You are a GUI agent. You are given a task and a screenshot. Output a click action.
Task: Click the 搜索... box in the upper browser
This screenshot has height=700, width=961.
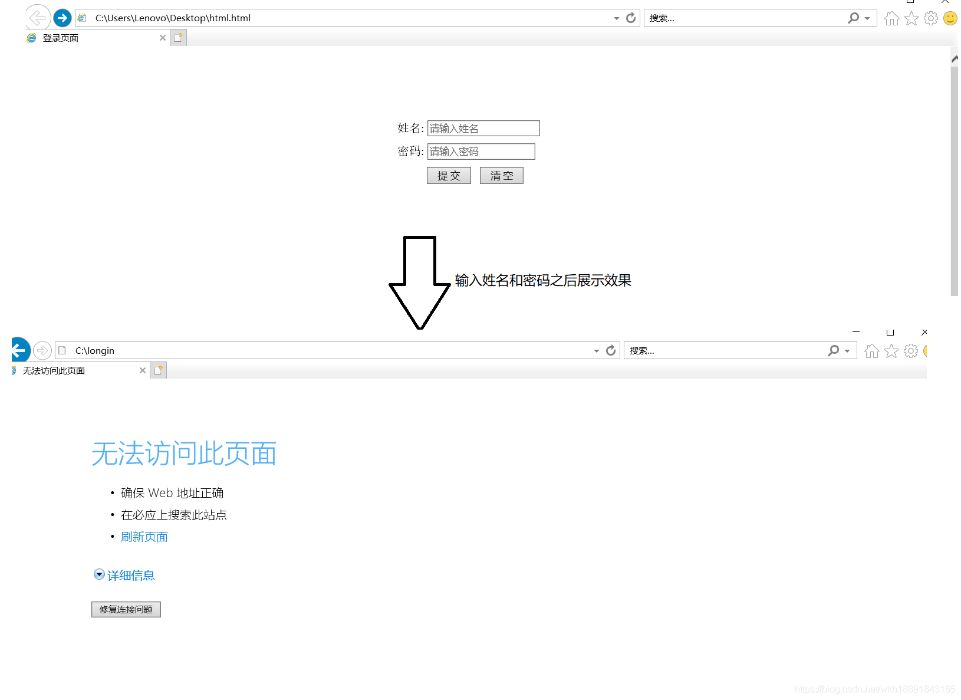(745, 18)
